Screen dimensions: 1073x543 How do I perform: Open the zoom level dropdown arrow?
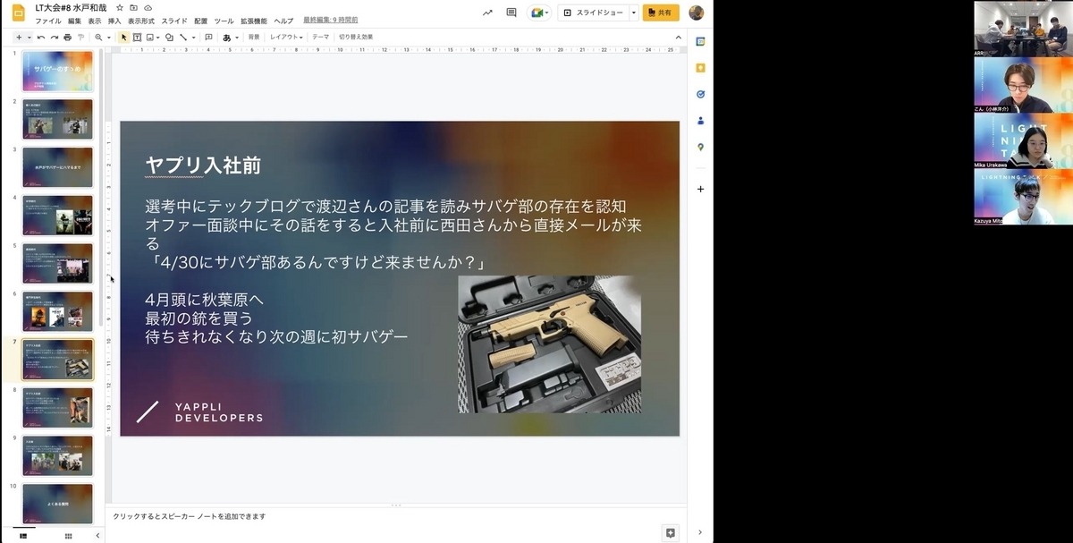click(x=108, y=38)
